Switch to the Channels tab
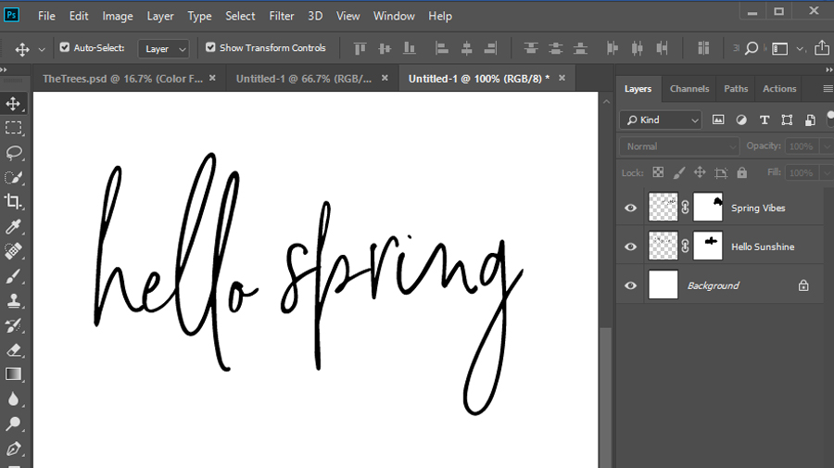Screen dimensions: 834x468 (689, 89)
